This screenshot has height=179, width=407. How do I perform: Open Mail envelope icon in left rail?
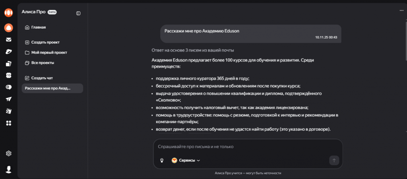click(x=8, y=40)
